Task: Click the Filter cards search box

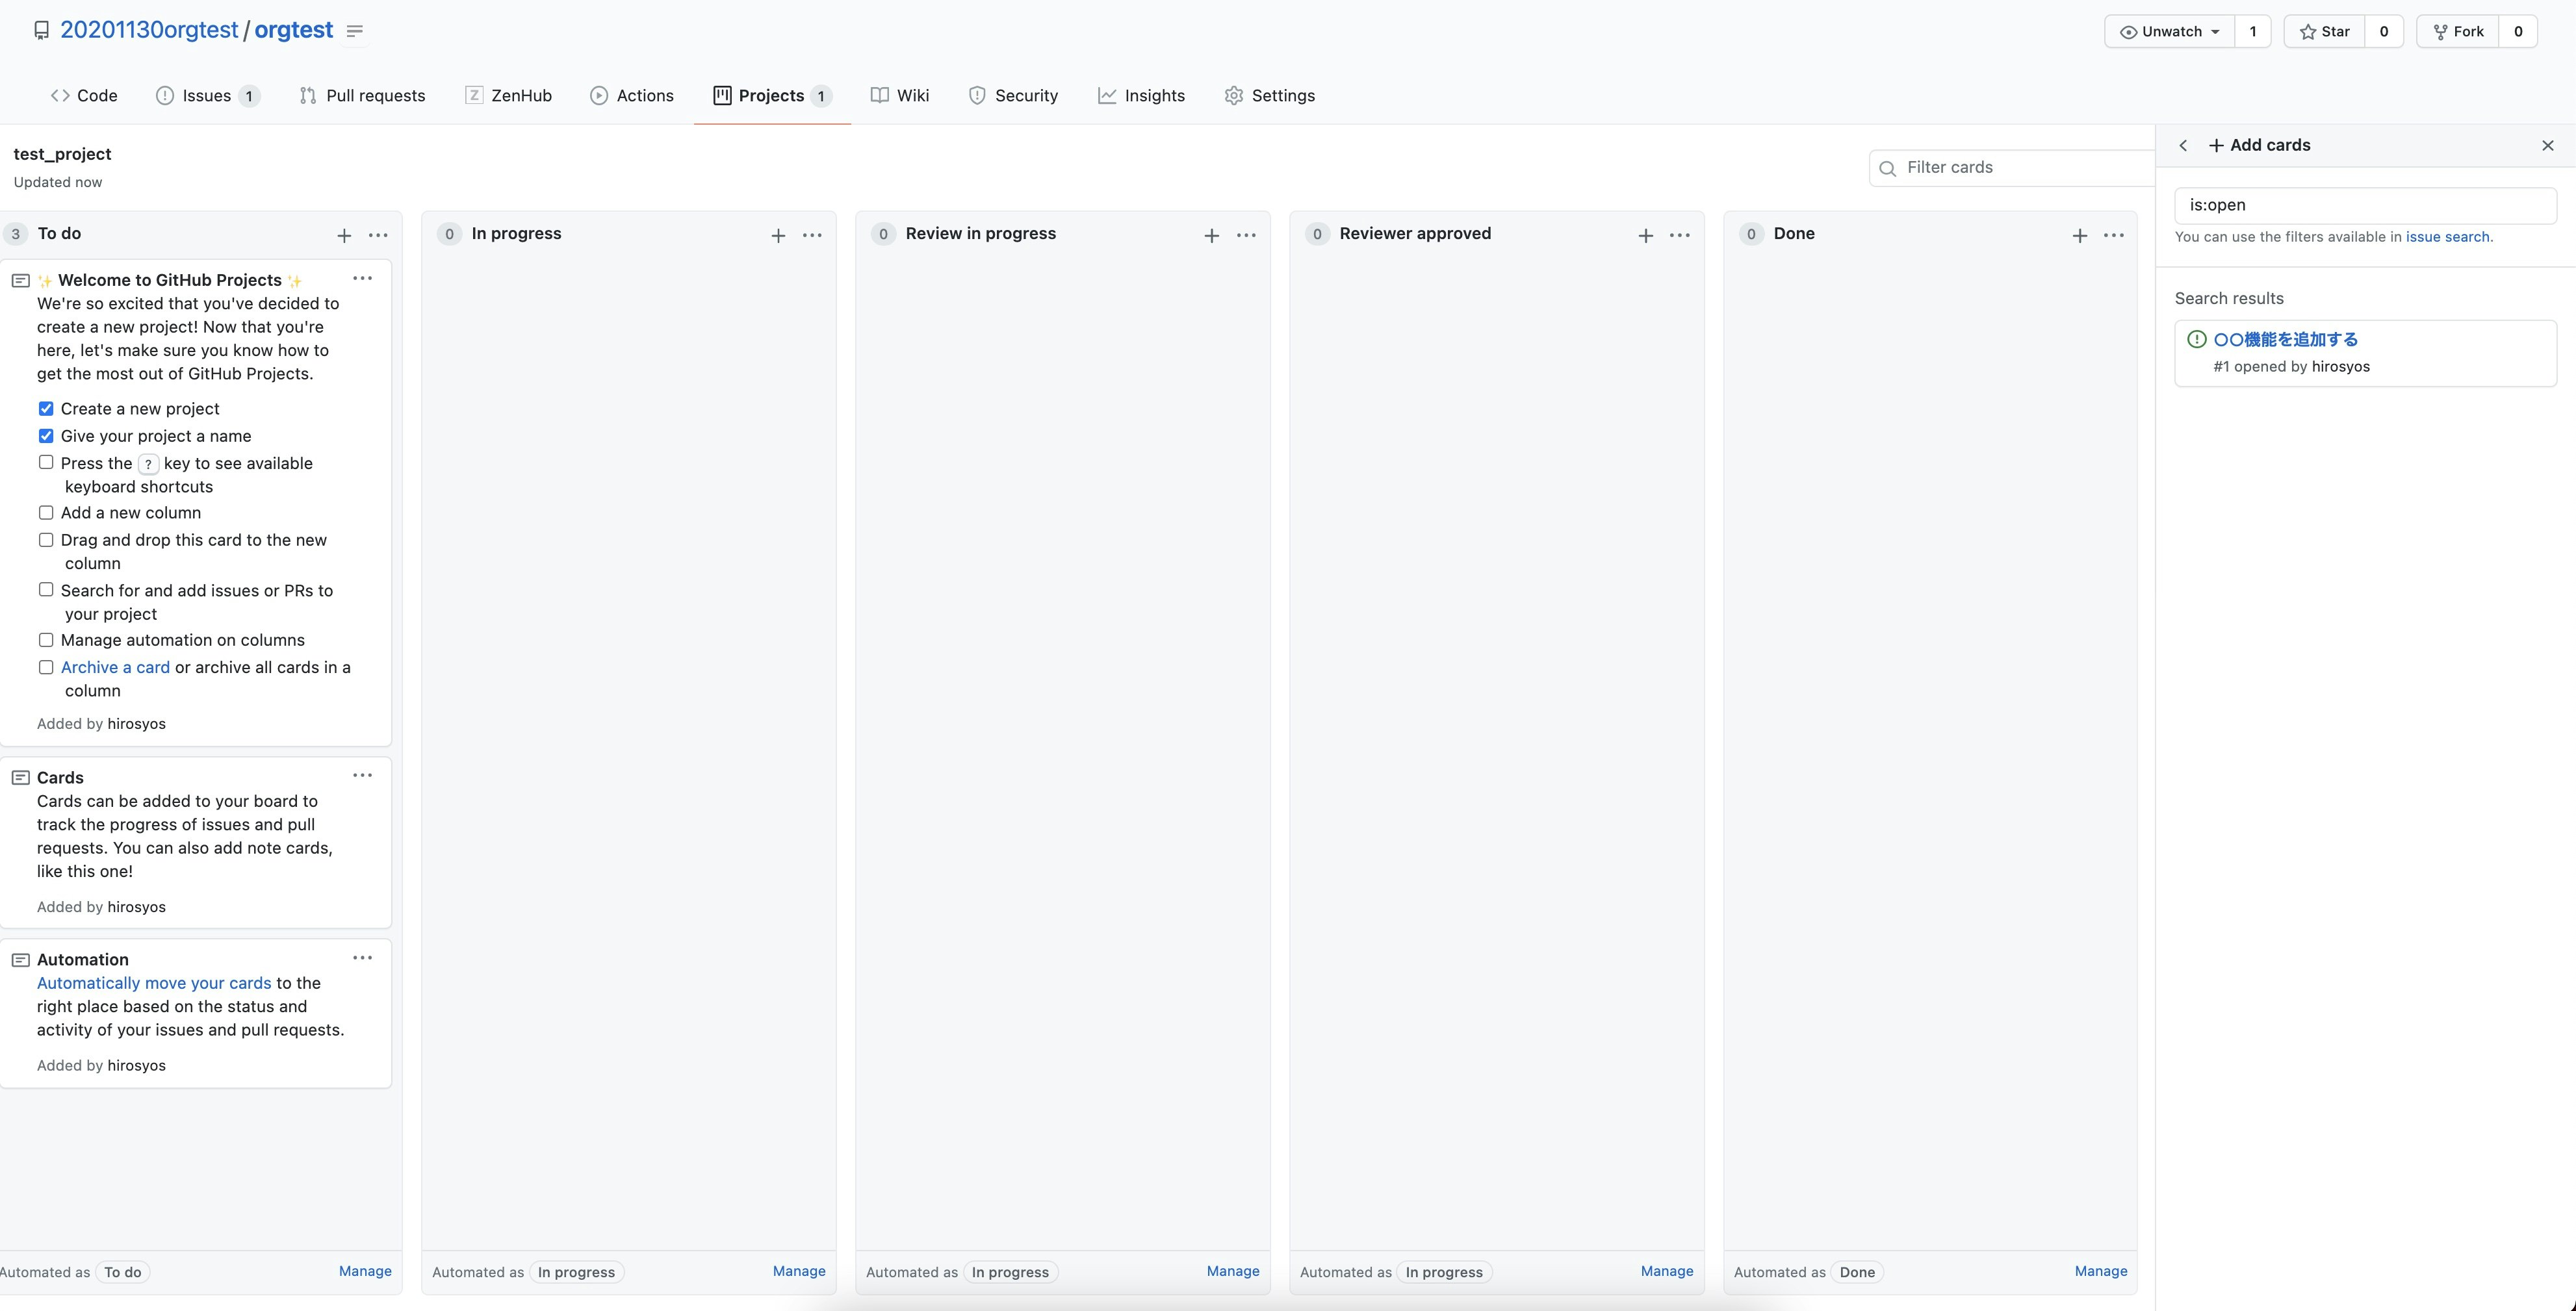Action: [x=2010, y=167]
